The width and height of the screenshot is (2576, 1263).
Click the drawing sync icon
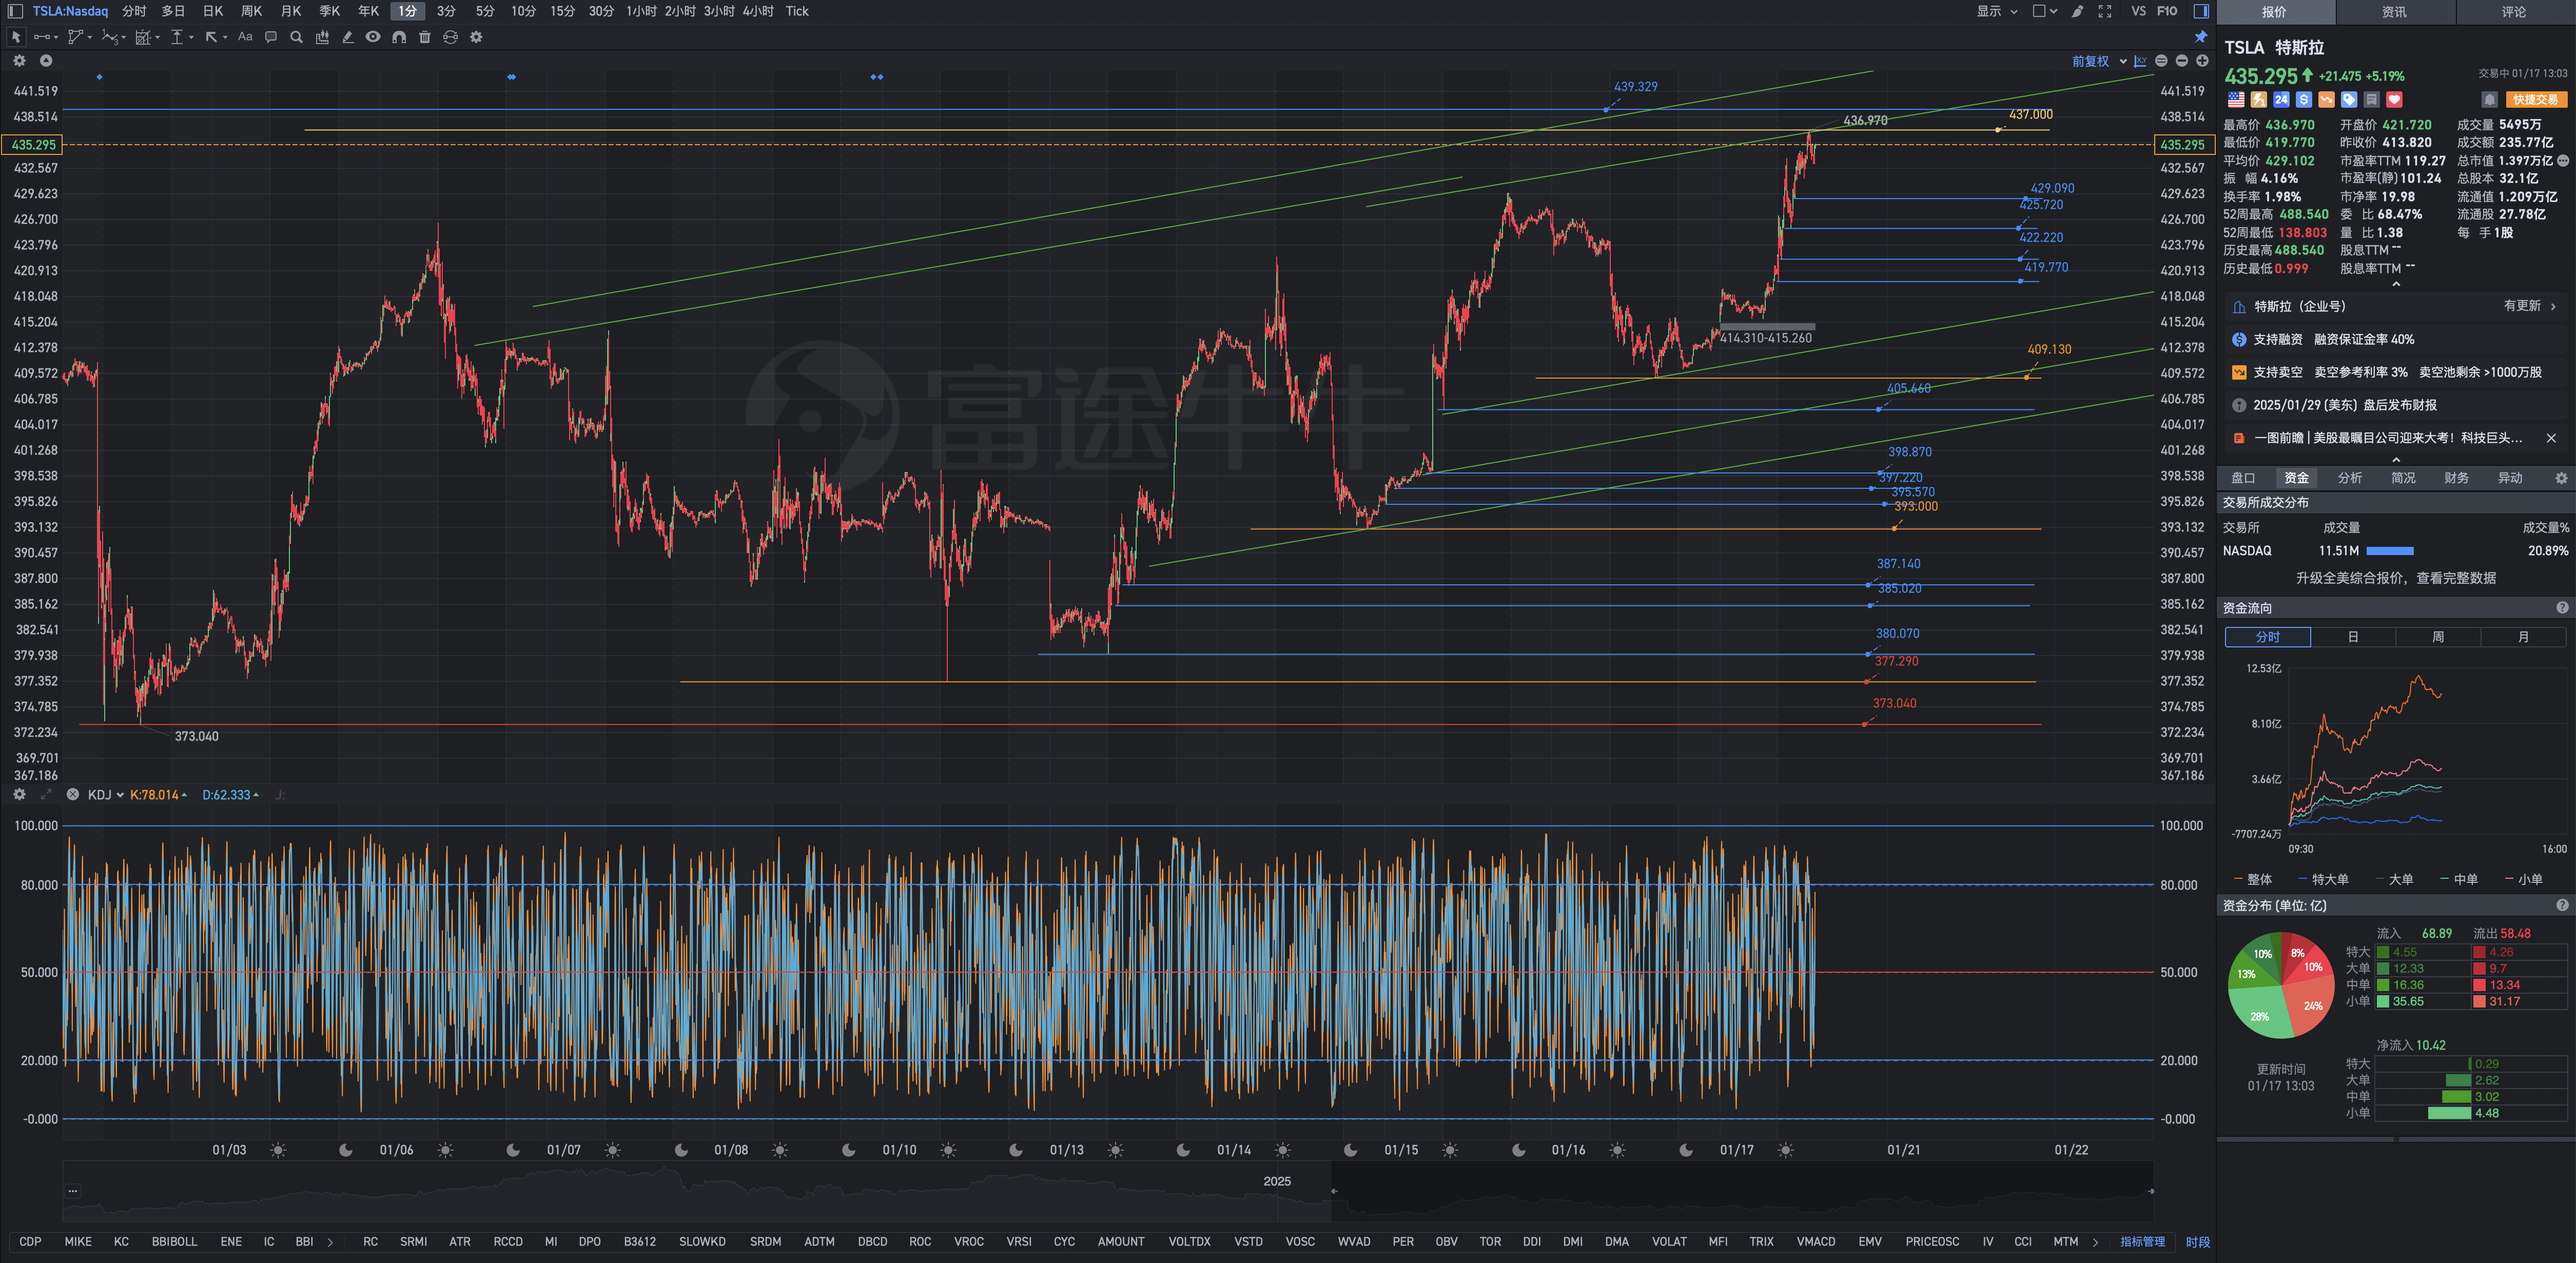point(450,37)
